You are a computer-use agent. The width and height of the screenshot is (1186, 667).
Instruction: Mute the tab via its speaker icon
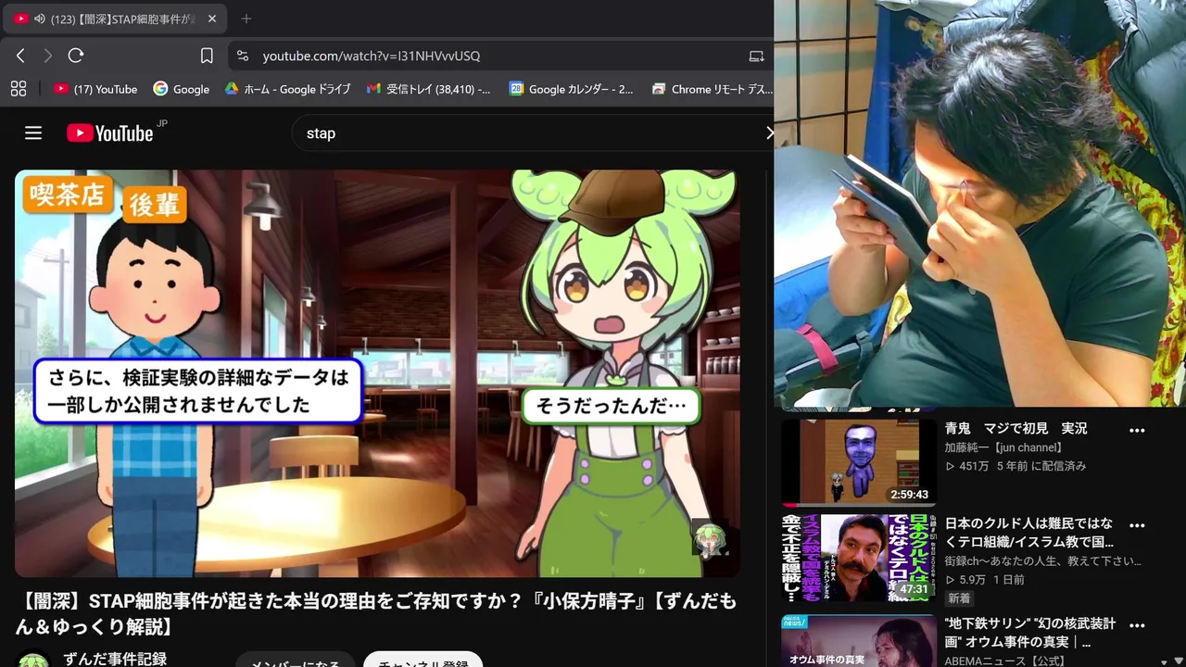point(40,19)
